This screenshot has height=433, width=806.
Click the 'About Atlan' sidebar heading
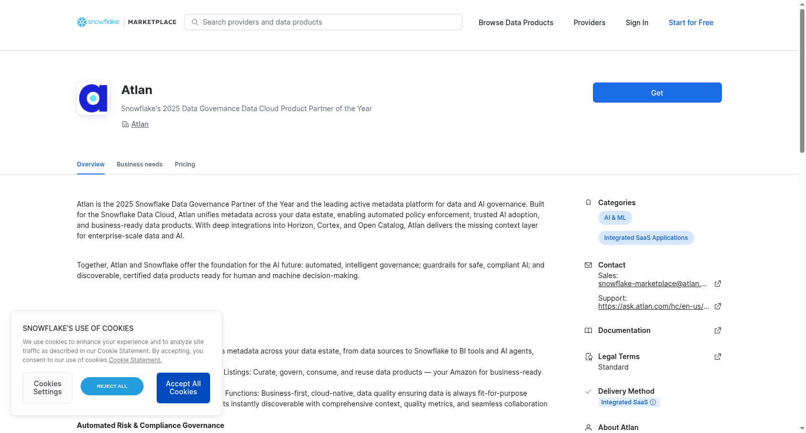click(618, 427)
